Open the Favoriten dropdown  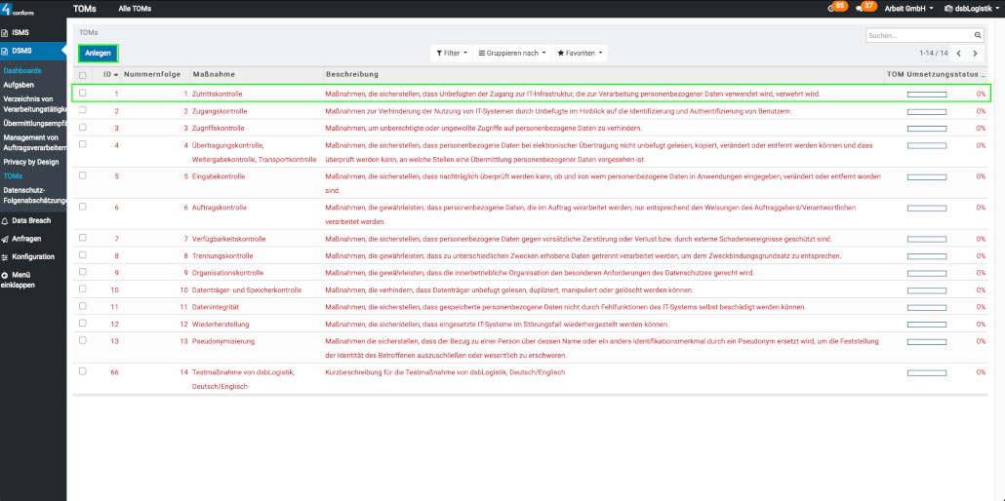tap(581, 53)
